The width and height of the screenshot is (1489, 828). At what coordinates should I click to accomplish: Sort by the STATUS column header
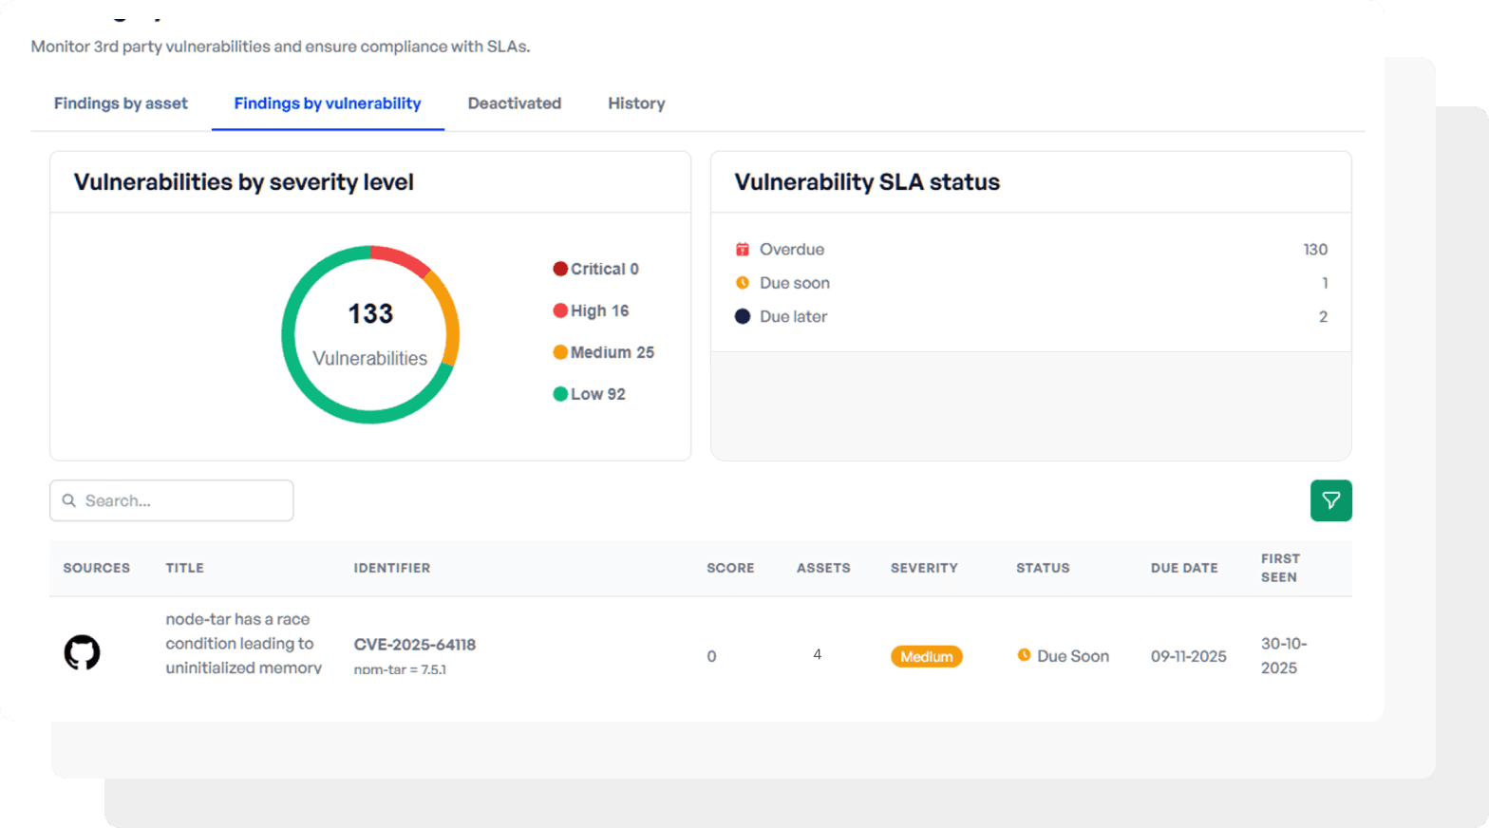(x=1043, y=568)
